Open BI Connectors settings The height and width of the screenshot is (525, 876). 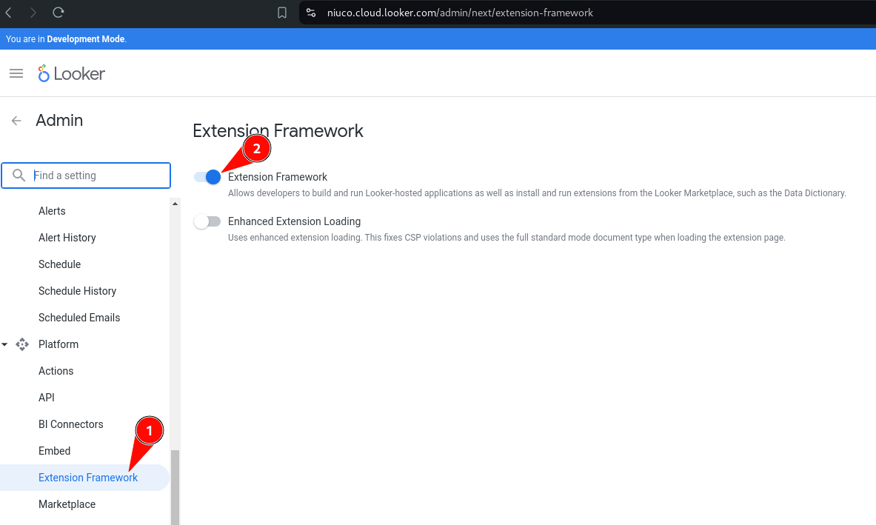[71, 424]
